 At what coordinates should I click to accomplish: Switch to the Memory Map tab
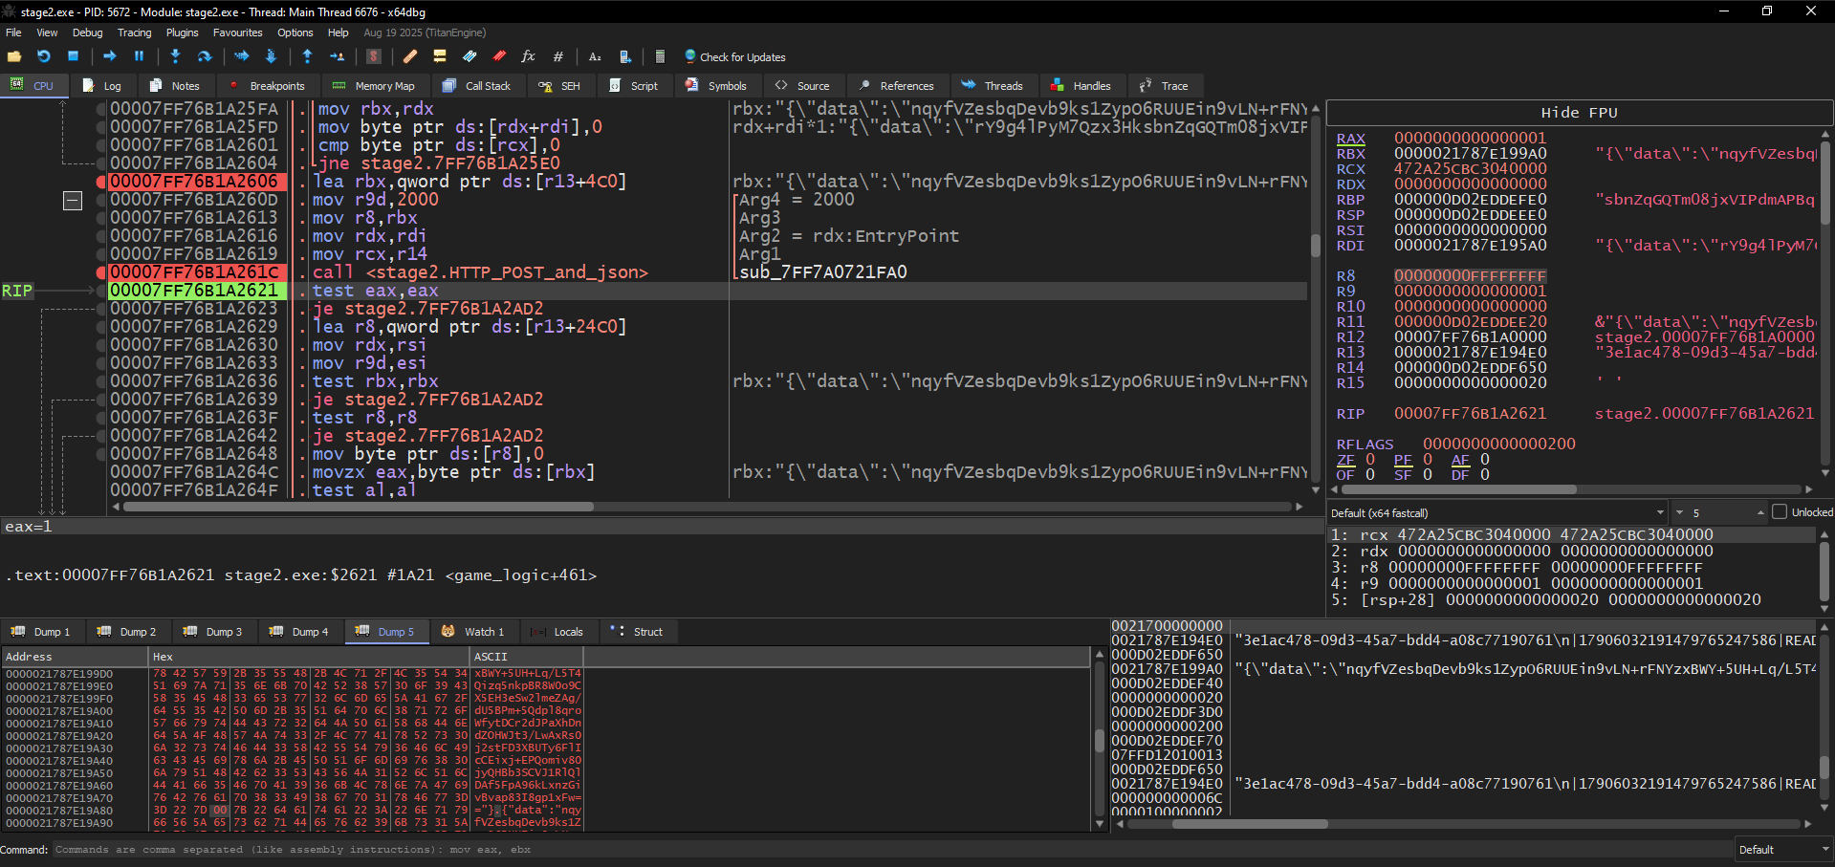[373, 86]
